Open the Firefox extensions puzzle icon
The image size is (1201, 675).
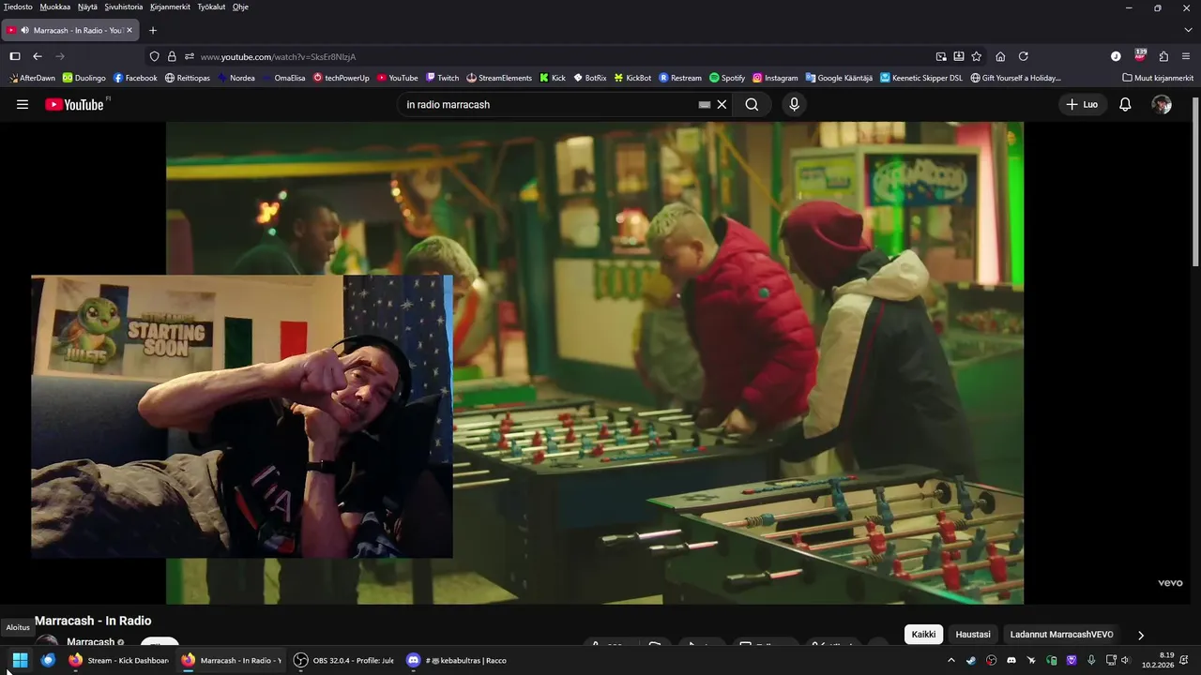tap(1163, 56)
